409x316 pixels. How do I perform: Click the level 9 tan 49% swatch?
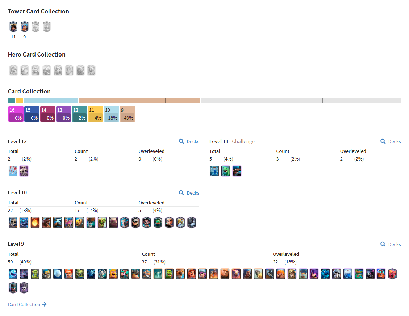point(128,114)
